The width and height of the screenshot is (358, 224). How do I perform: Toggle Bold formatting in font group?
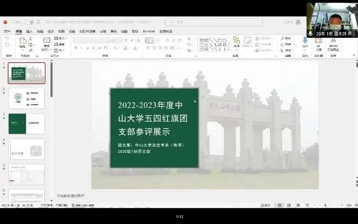pos(76,48)
